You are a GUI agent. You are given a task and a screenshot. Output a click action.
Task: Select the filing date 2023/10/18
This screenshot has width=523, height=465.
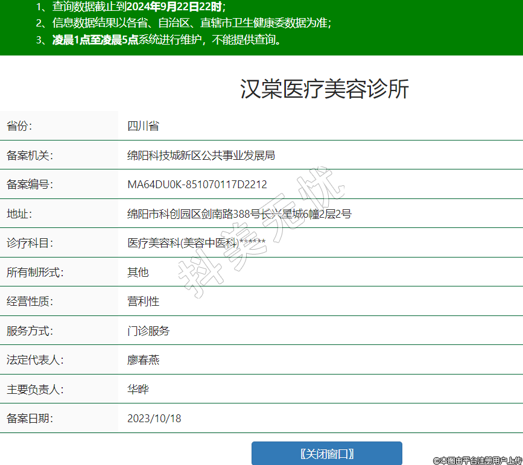154,419
